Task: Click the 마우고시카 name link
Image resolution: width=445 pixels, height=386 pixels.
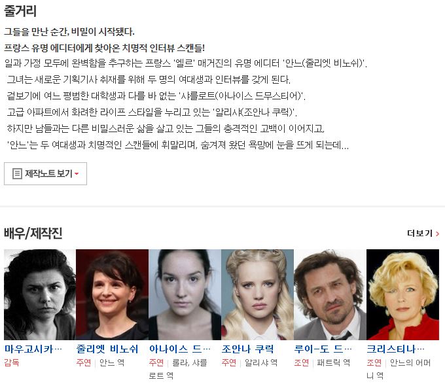Action: click(33, 349)
